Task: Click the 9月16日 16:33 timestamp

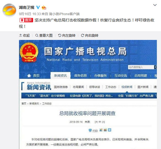Action: click(30, 14)
